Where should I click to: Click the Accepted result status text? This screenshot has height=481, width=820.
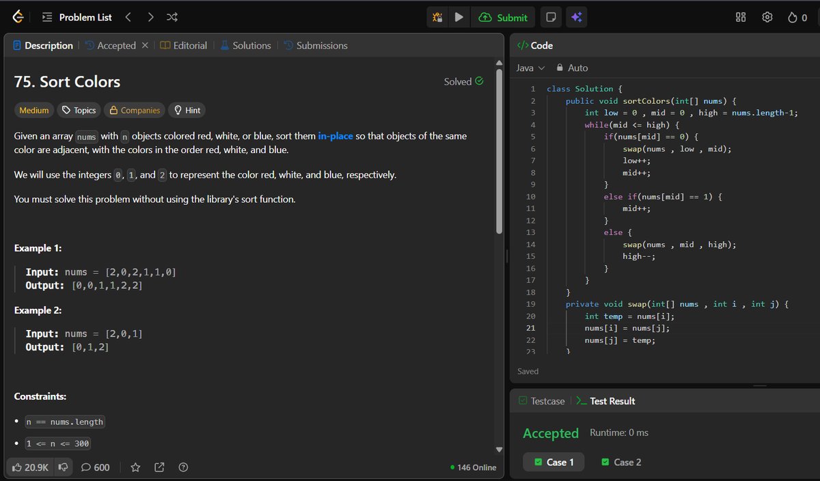(551, 433)
